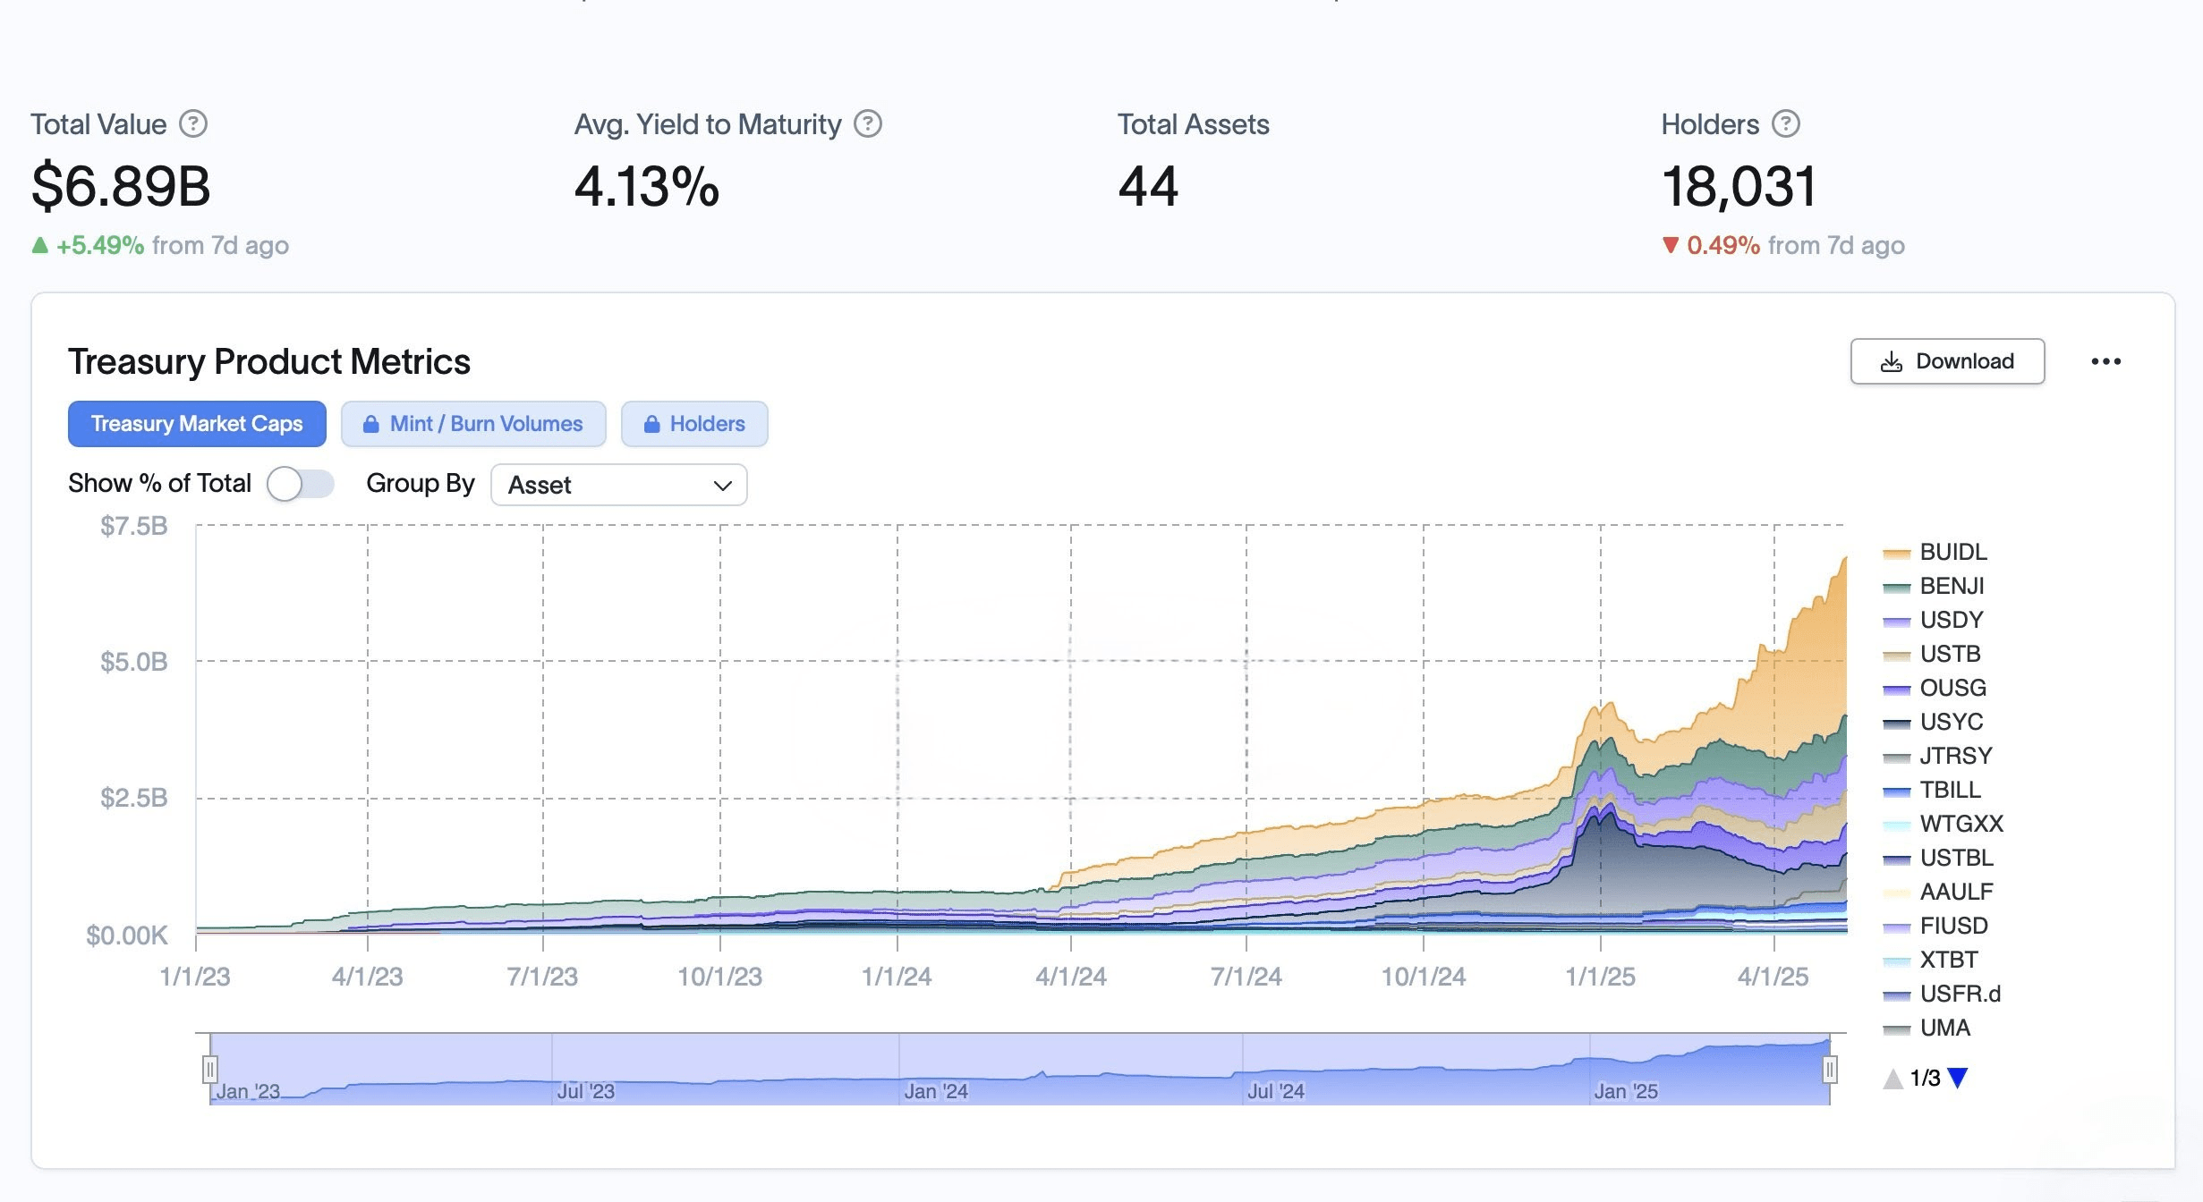Click the lock icon on the Holders tab
This screenshot has height=1202, width=2203.
click(651, 424)
